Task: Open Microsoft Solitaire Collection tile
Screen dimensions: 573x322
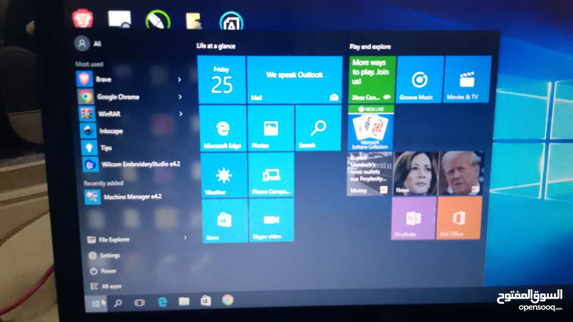Action: point(371,127)
